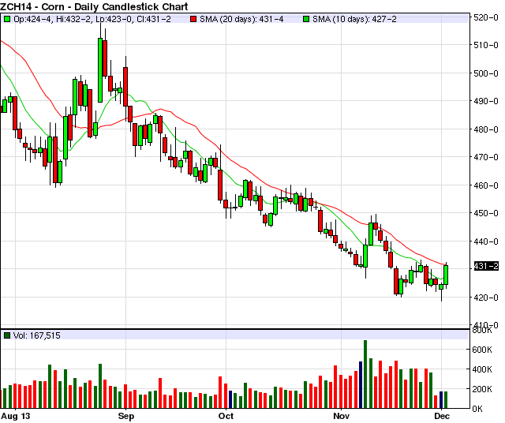Screen dimensions: 505x423
Task: Click the tallest green volume bar in November
Action: pyautogui.click(x=365, y=374)
